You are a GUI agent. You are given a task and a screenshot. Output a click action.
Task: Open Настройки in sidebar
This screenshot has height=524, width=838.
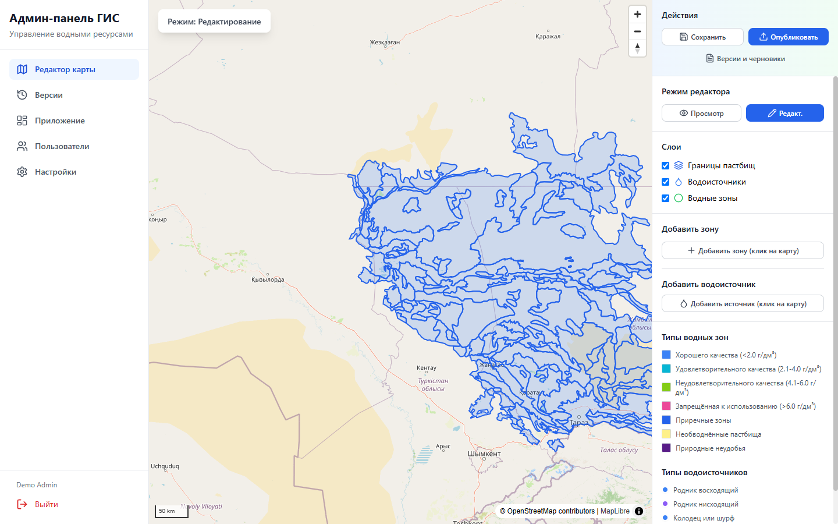tap(74, 172)
